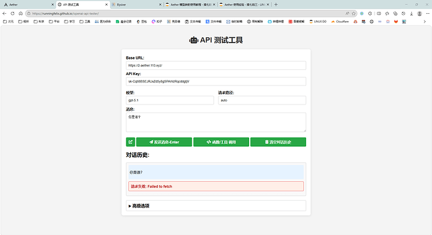Open split screen view icon
Image resolution: width=432 pixels, height=235 pixels.
pyautogui.click(x=379, y=14)
